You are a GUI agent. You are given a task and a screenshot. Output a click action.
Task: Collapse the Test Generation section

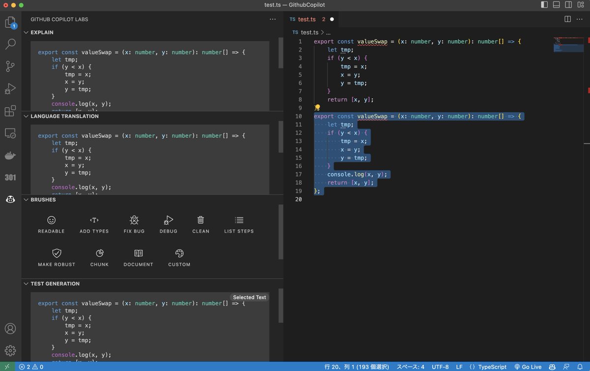coord(27,284)
